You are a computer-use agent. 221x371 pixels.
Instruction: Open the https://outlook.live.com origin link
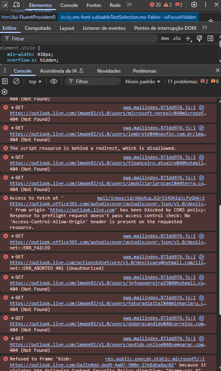[x=82, y=210]
